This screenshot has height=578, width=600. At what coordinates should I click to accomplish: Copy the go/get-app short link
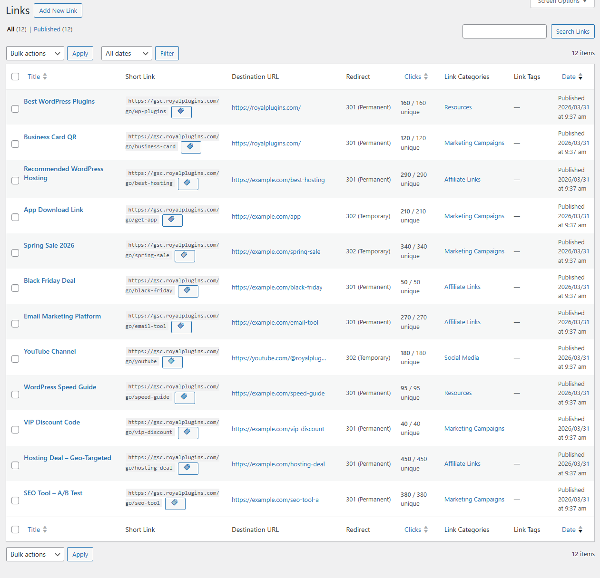(x=172, y=220)
